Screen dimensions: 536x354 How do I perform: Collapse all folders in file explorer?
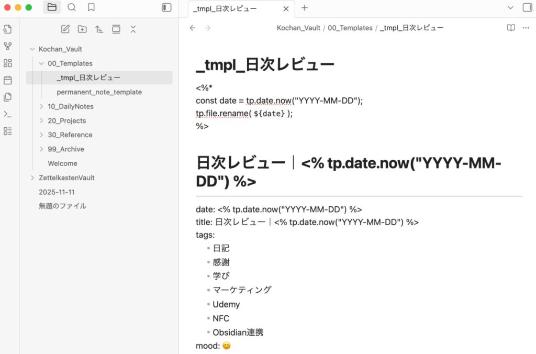pyautogui.click(x=133, y=29)
